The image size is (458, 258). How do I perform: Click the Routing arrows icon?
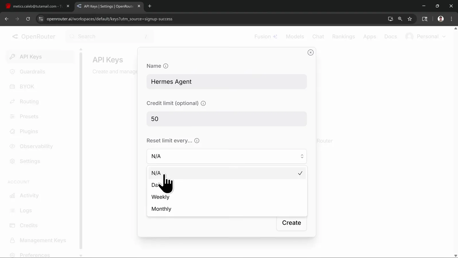coord(12,101)
